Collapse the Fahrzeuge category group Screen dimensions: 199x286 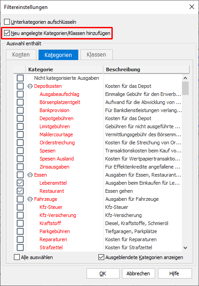30,199
